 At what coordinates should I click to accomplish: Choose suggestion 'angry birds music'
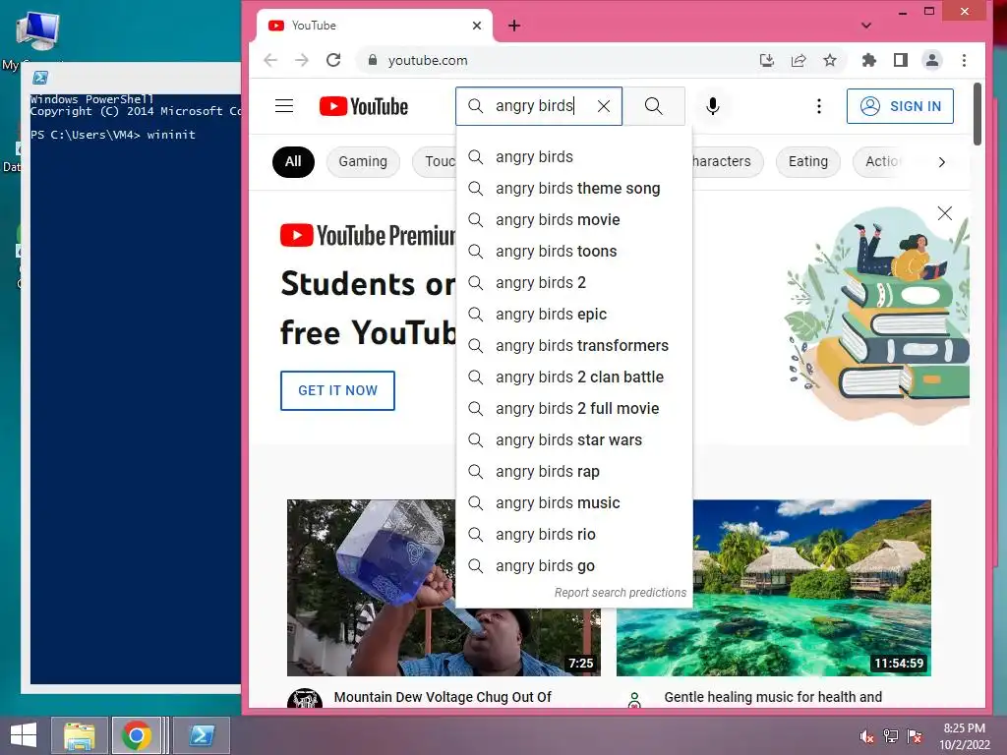click(574, 502)
